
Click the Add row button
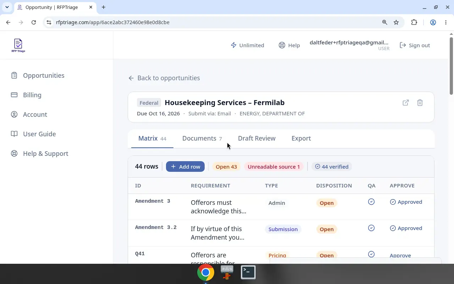(x=185, y=166)
